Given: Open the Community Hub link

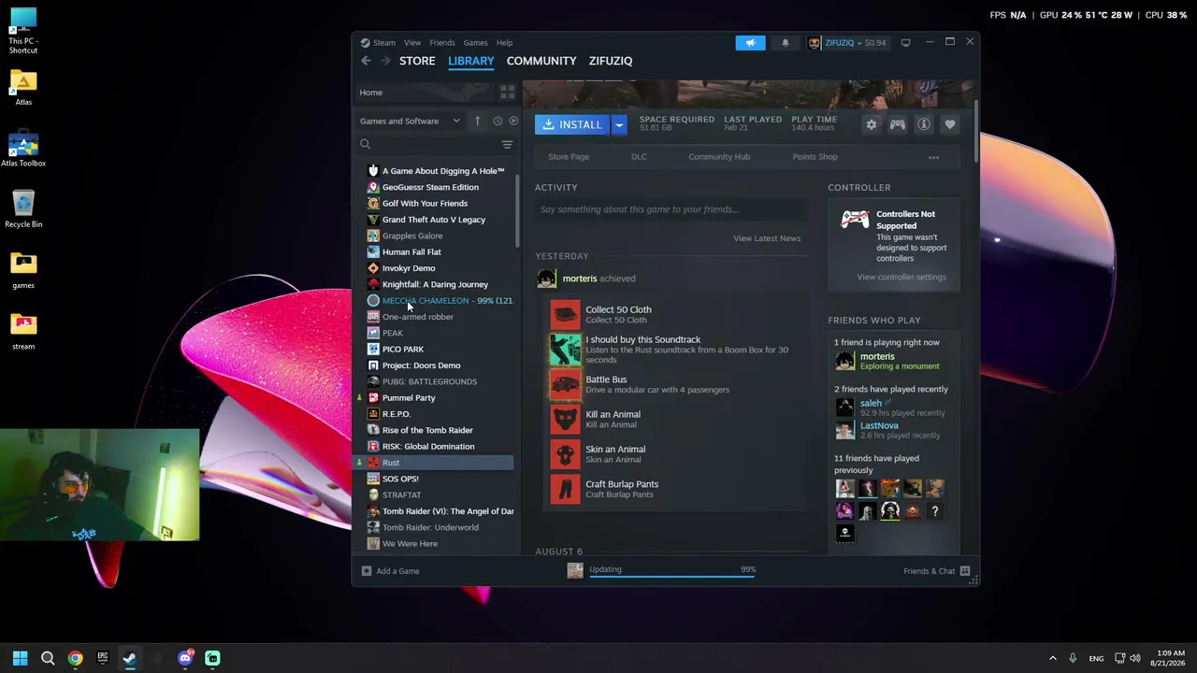Looking at the screenshot, I should (719, 157).
